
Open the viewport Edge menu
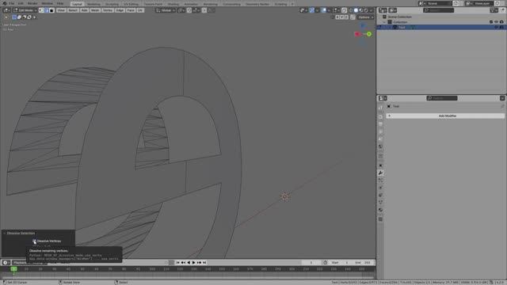120,10
